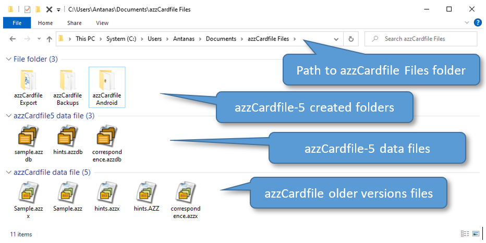
Task: Expand the ribbon with the chevron
Action: click(467, 22)
